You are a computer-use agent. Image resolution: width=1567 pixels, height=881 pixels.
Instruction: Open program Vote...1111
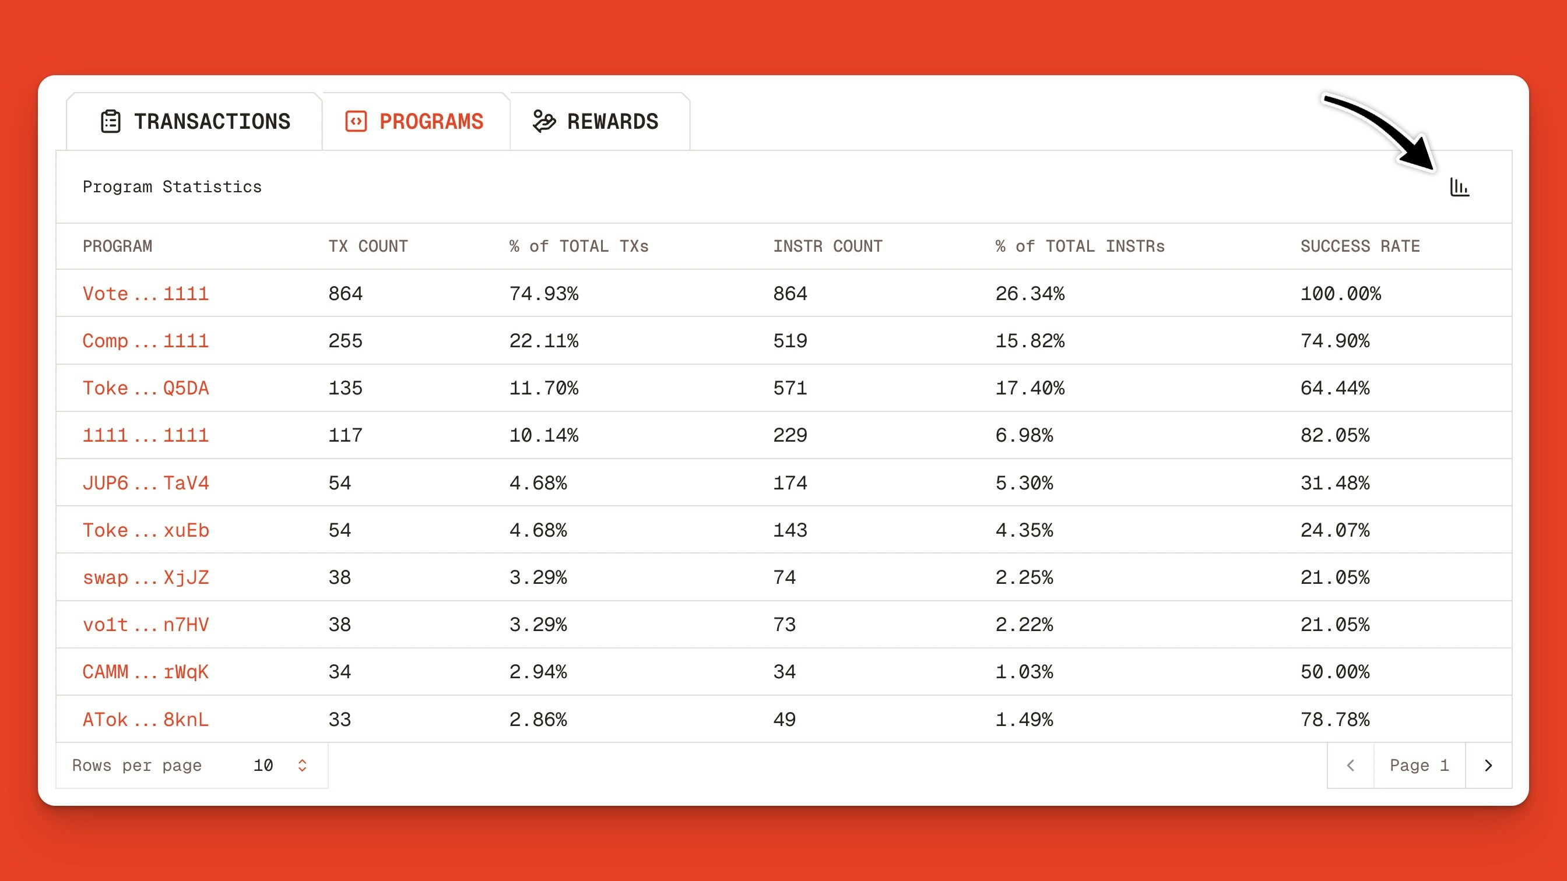(145, 293)
